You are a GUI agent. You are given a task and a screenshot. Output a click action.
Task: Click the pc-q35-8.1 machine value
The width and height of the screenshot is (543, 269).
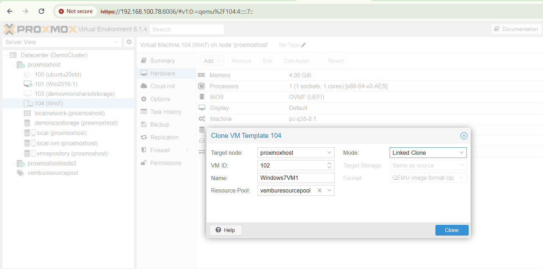pos(303,119)
